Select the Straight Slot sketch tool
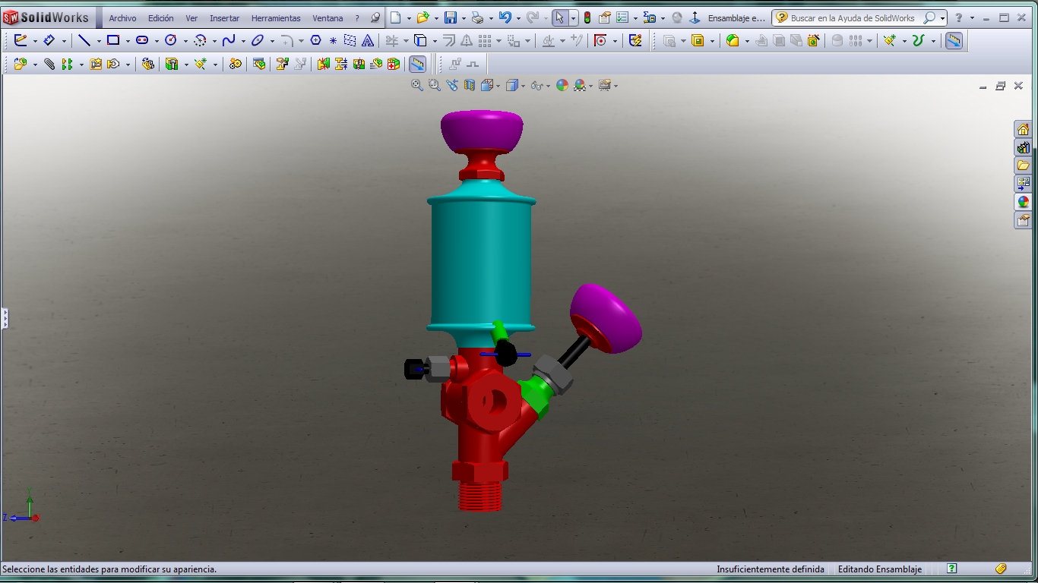This screenshot has width=1038, height=583. (142, 41)
